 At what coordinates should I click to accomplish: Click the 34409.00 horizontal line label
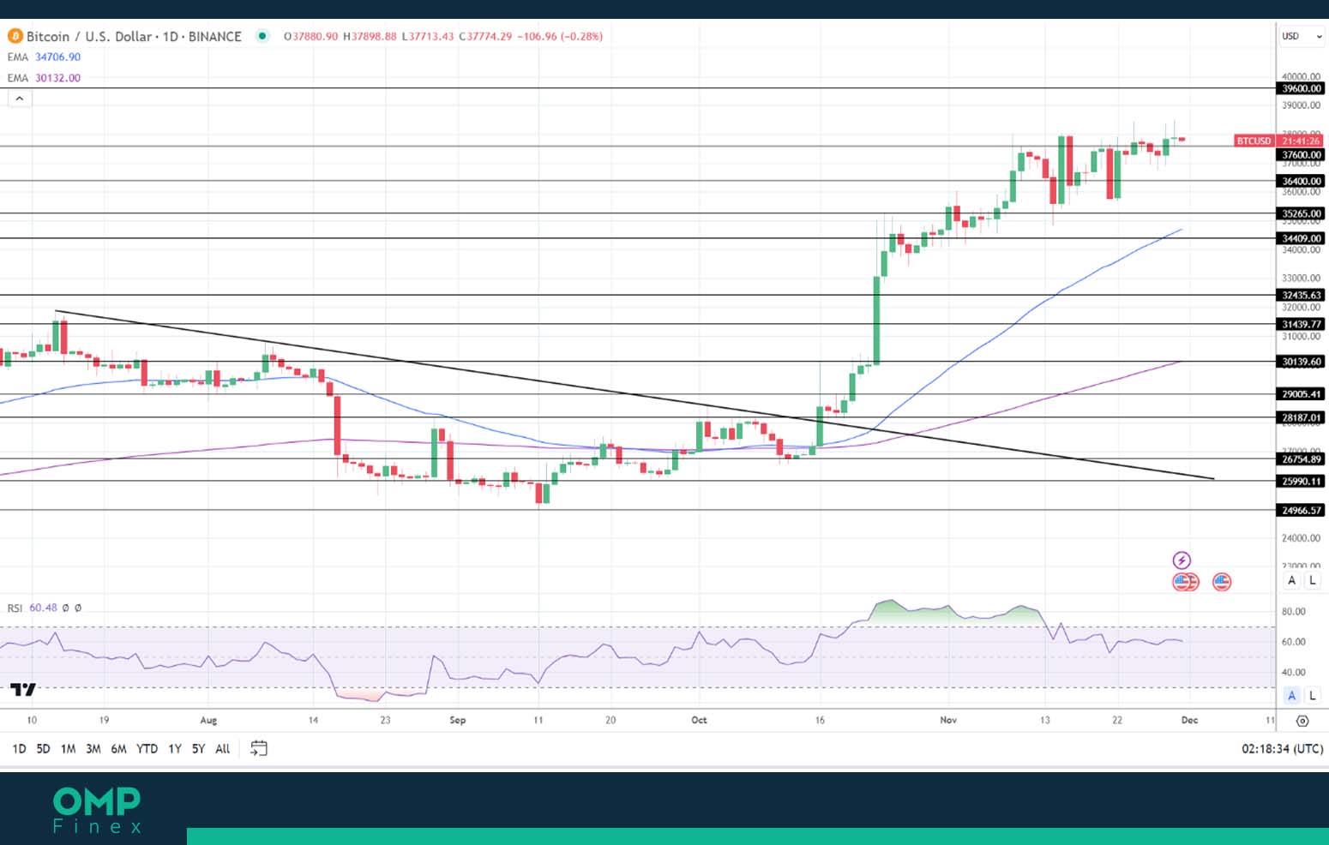[1302, 238]
